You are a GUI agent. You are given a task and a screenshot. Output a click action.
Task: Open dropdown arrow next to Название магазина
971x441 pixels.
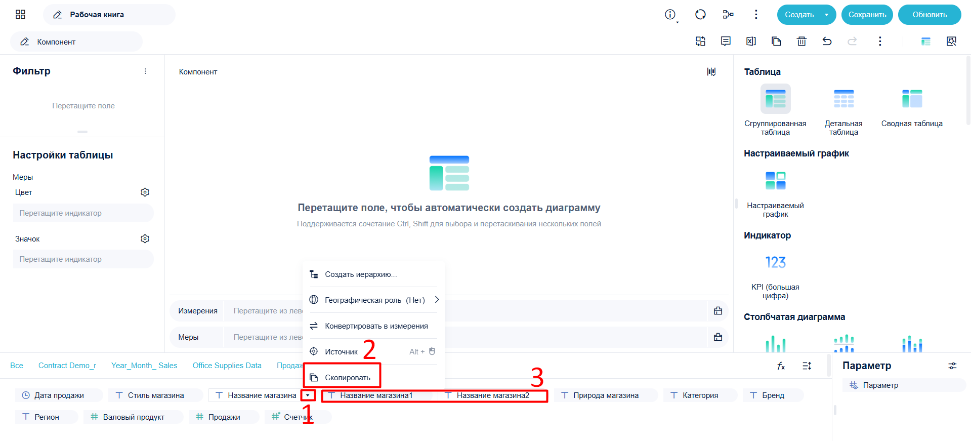308,395
